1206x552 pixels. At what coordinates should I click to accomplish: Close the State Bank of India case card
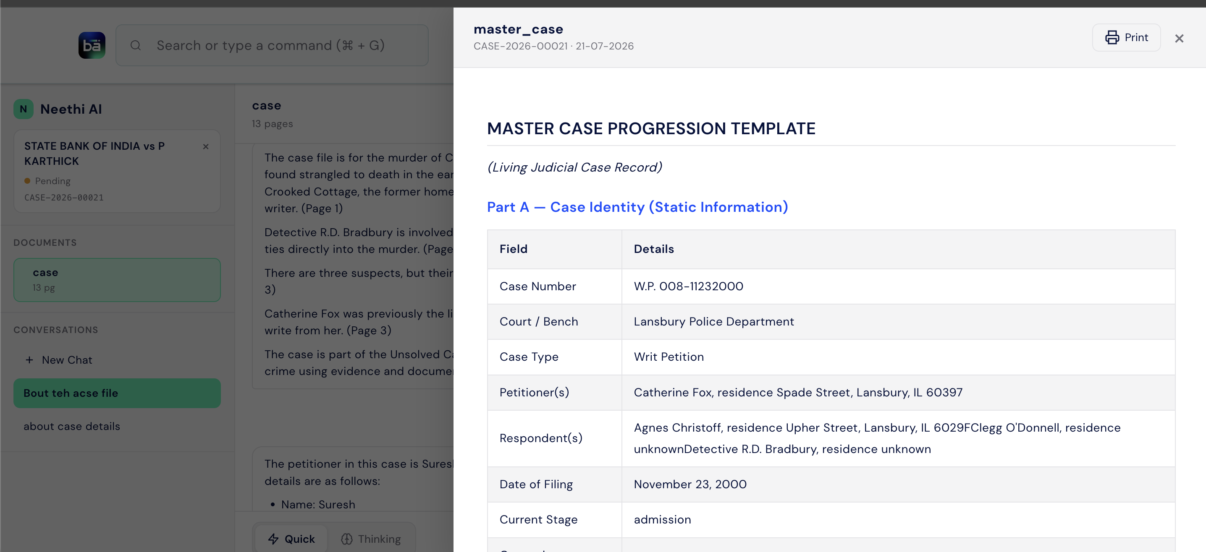(205, 146)
